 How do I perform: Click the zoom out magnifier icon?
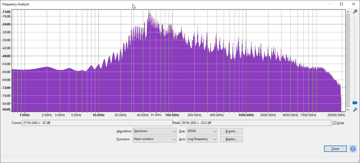[x=355, y=109]
